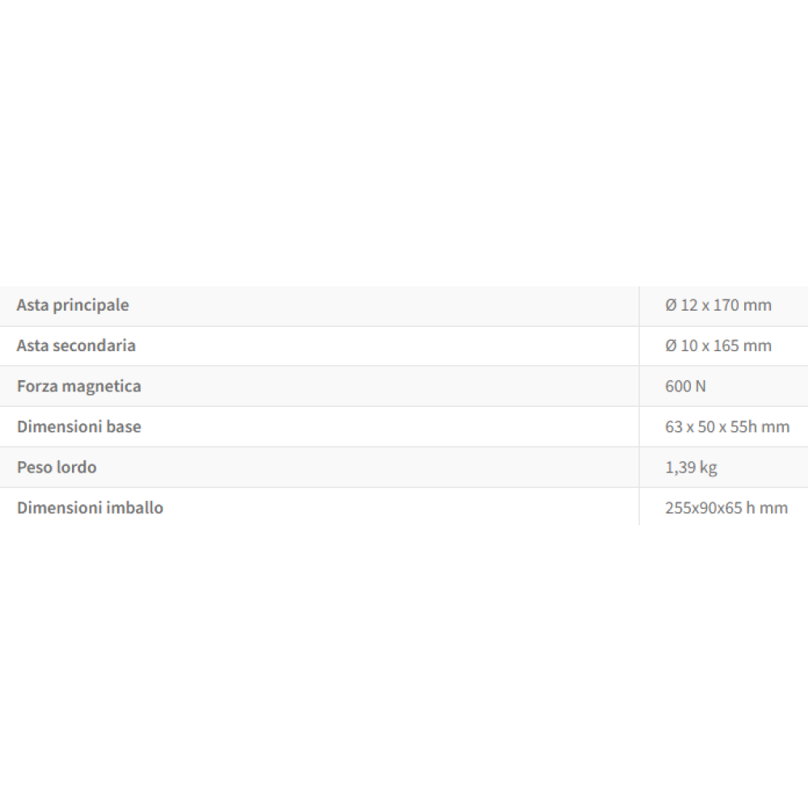
Task: Select the 'Ø 12 x 170 mm' value
Action: [718, 305]
